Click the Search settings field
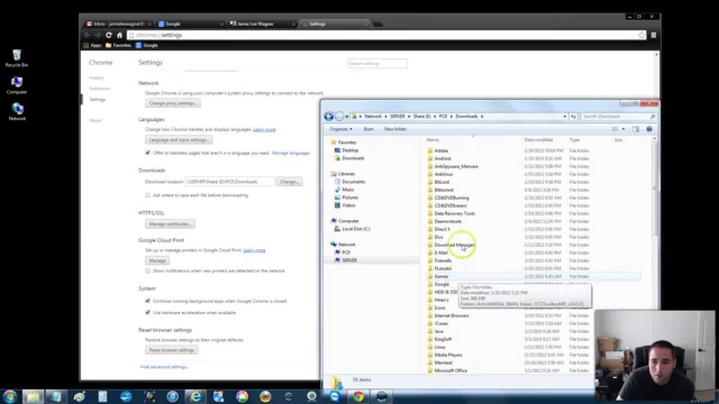 pyautogui.click(x=377, y=63)
